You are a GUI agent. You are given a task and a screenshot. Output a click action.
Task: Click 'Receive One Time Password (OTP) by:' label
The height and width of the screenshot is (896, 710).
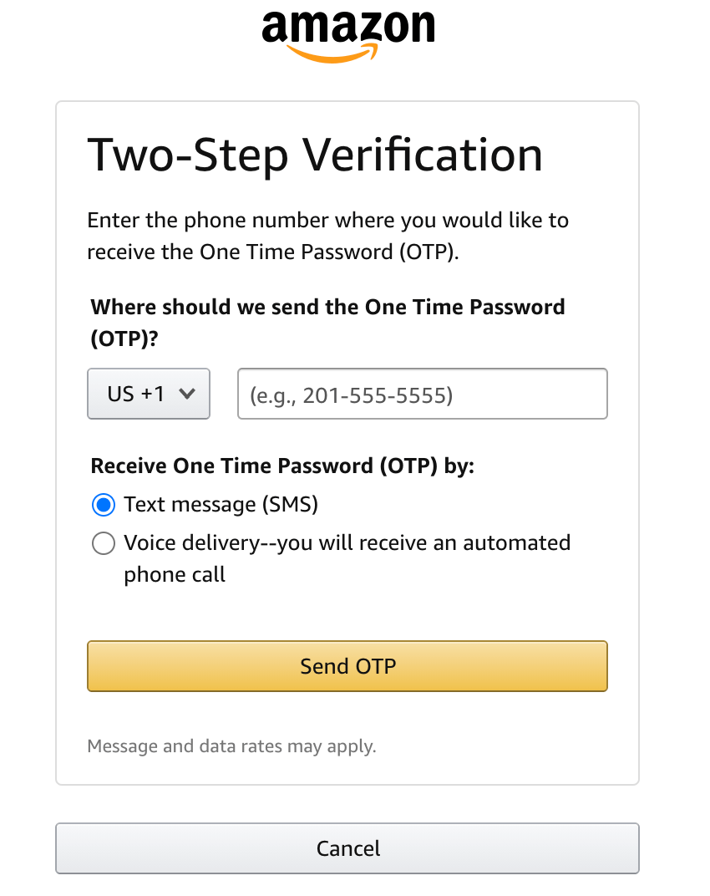282,466
